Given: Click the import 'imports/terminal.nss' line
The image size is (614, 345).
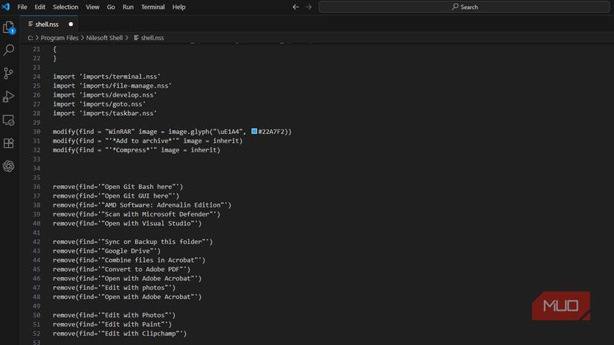Looking at the screenshot, I should [x=106, y=77].
